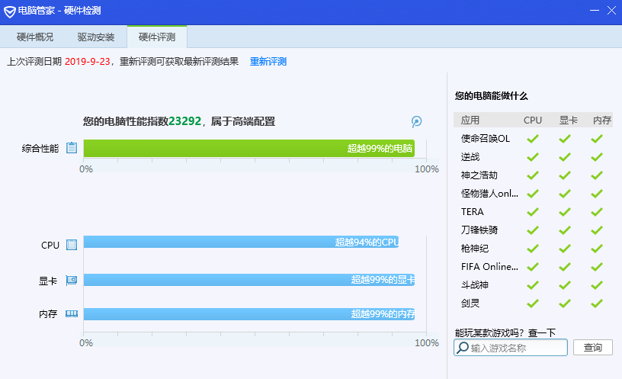622x379 pixels.
Task: Click the 输入游戏名称 search field
Action: (511, 348)
